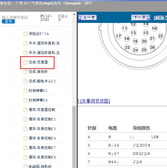
Task: Click the sidebar scrollbar up arrow
Action: point(74,14)
